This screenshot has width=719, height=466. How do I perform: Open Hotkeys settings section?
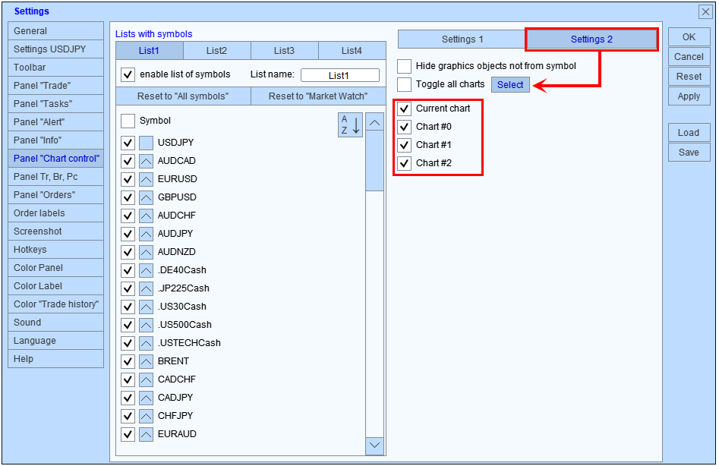55,250
